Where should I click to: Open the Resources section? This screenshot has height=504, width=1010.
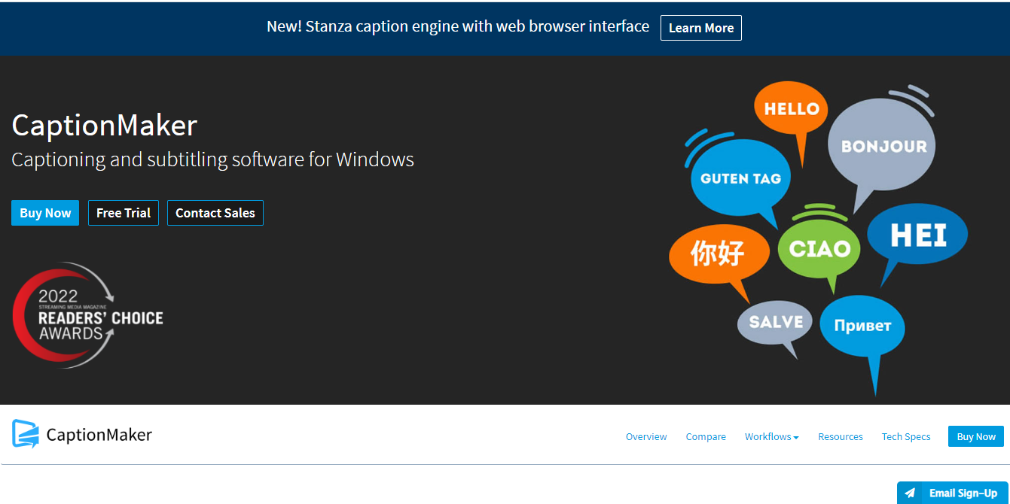[841, 436]
